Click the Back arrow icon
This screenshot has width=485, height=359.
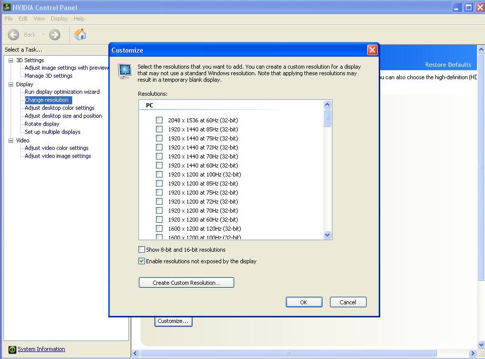[x=14, y=35]
